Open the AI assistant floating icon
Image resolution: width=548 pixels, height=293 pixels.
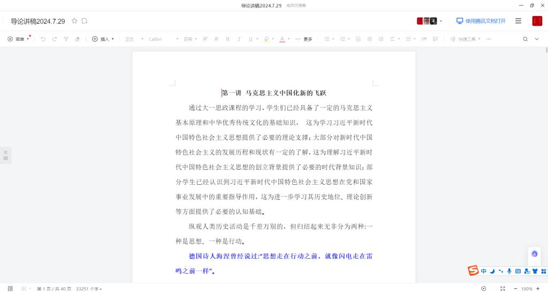click(x=534, y=254)
